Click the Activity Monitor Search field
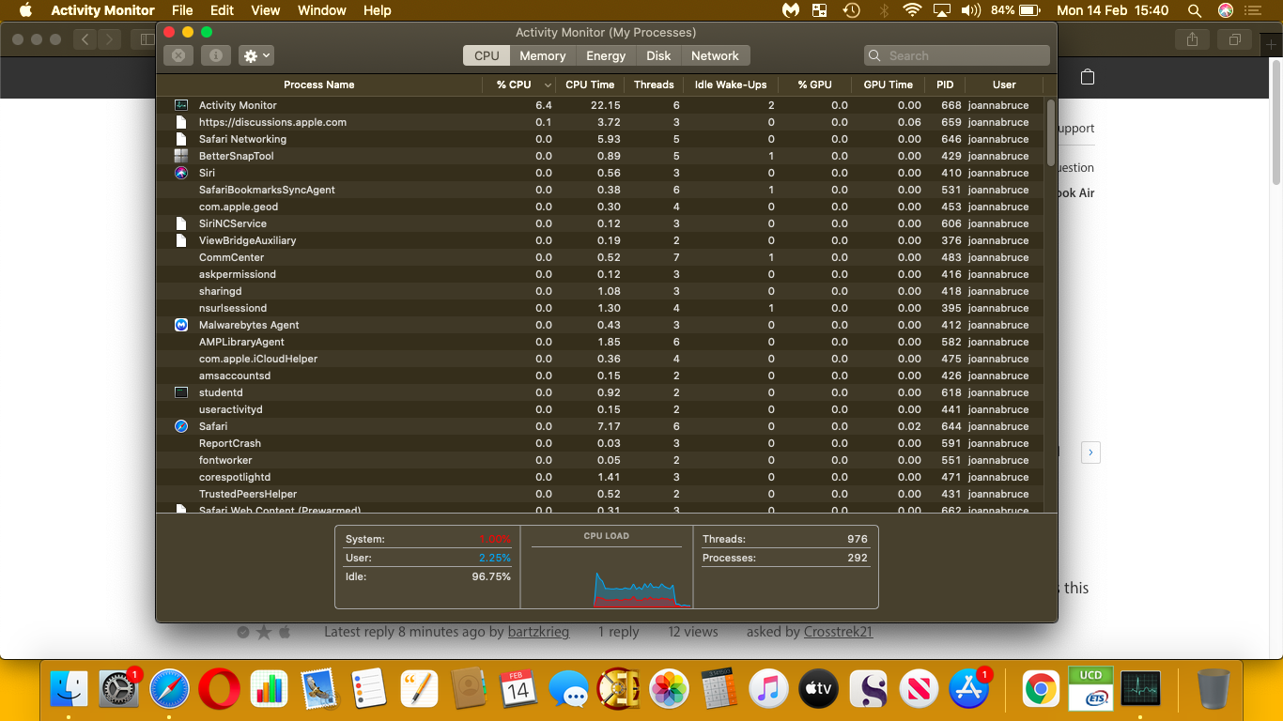Screen dimensions: 1283x721 click(x=956, y=55)
